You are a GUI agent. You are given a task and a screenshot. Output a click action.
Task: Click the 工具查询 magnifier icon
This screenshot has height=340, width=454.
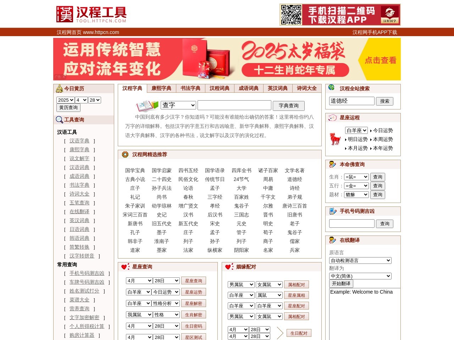click(x=59, y=120)
